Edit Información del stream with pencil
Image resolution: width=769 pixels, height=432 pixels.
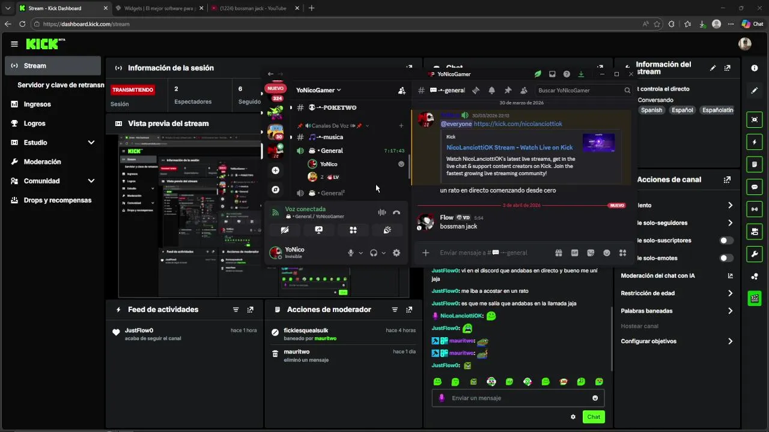tap(713, 68)
